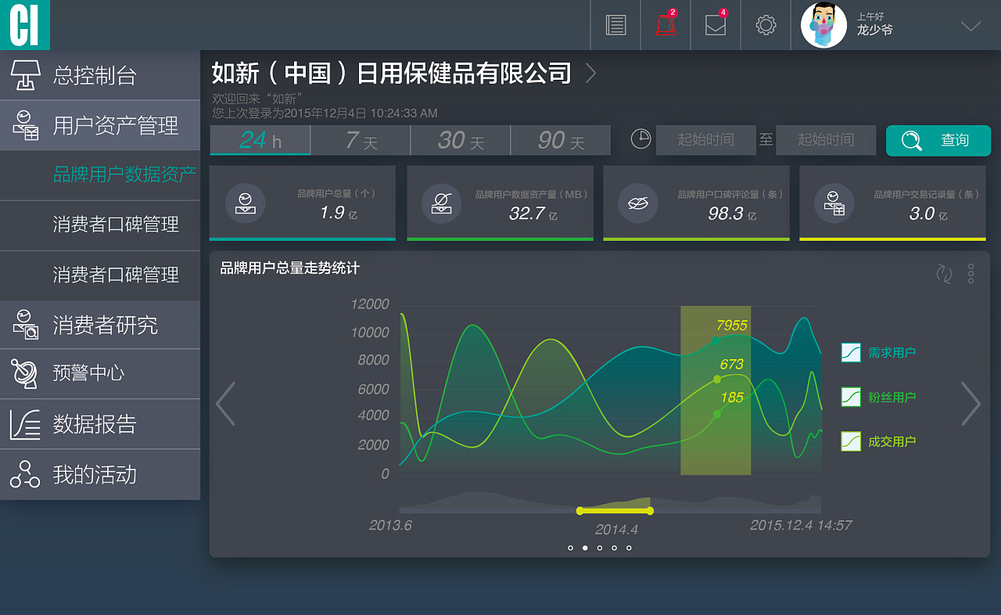Open the settings gear icon
This screenshot has height=615, width=1001.
(x=766, y=25)
